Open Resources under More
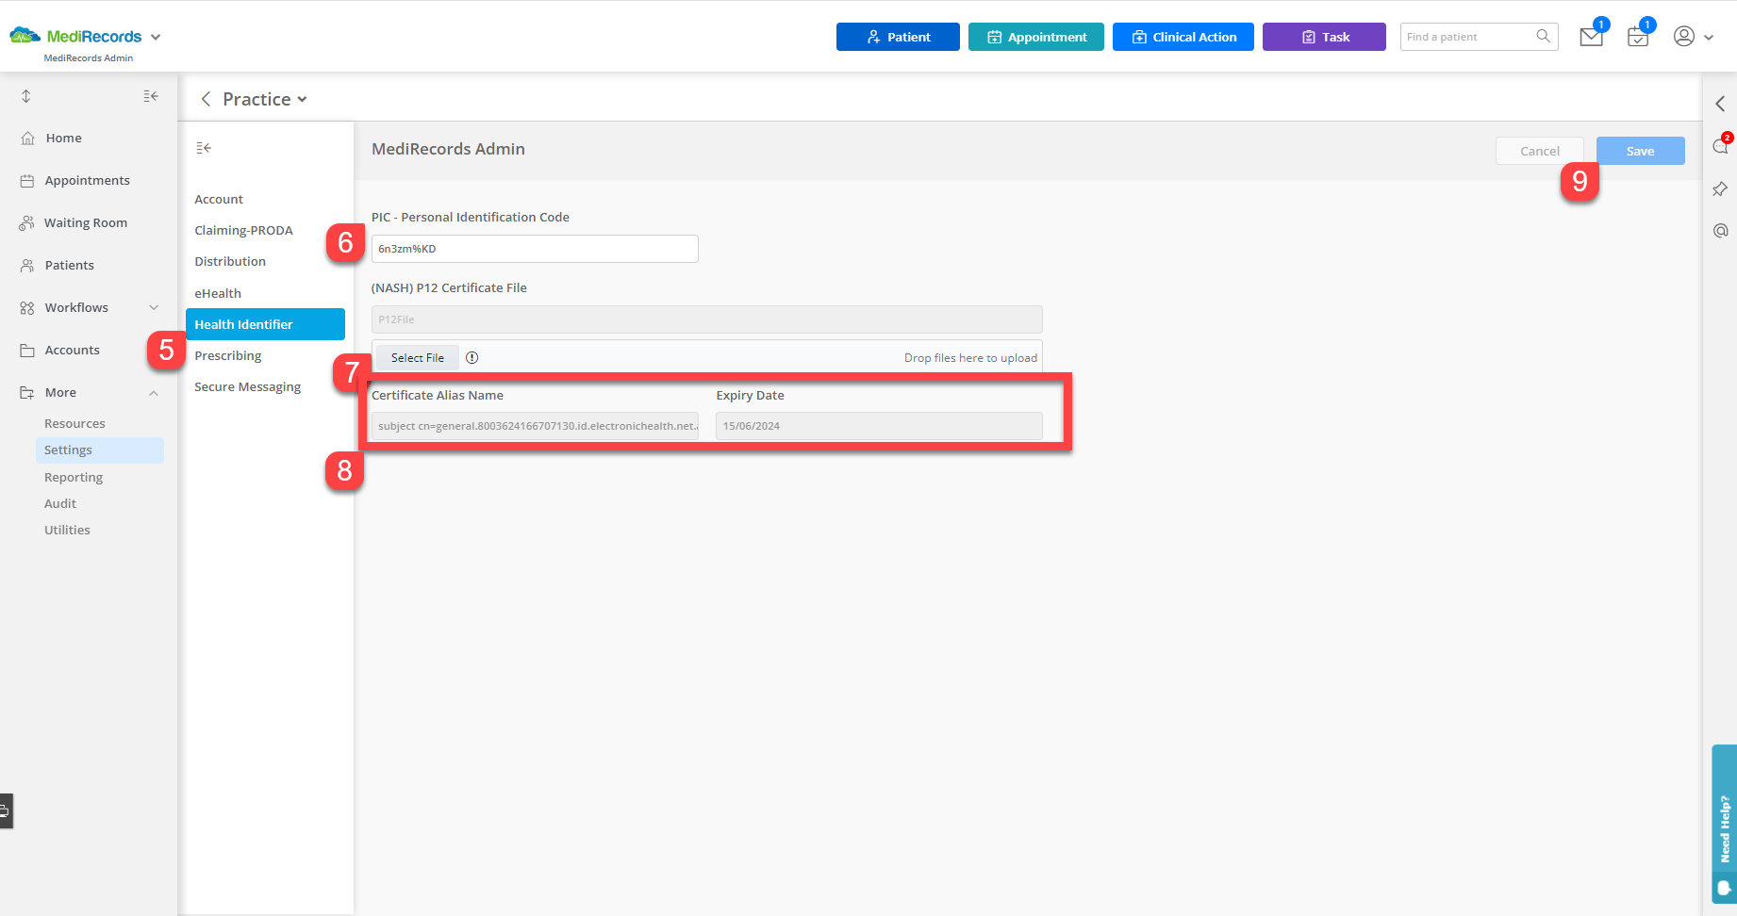Viewport: 1737px width, 916px height. click(x=74, y=423)
